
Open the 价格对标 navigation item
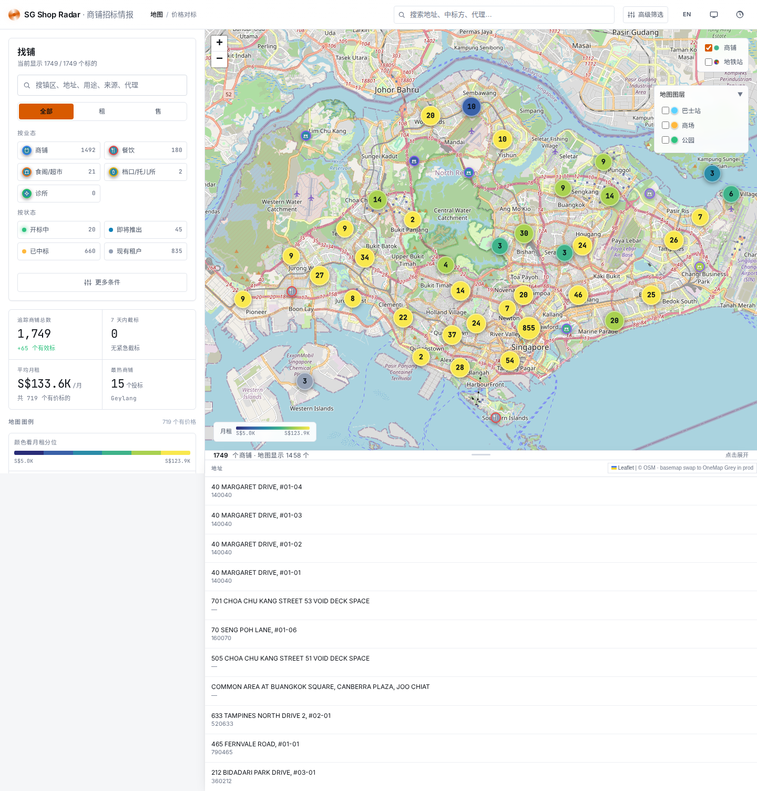[184, 15]
